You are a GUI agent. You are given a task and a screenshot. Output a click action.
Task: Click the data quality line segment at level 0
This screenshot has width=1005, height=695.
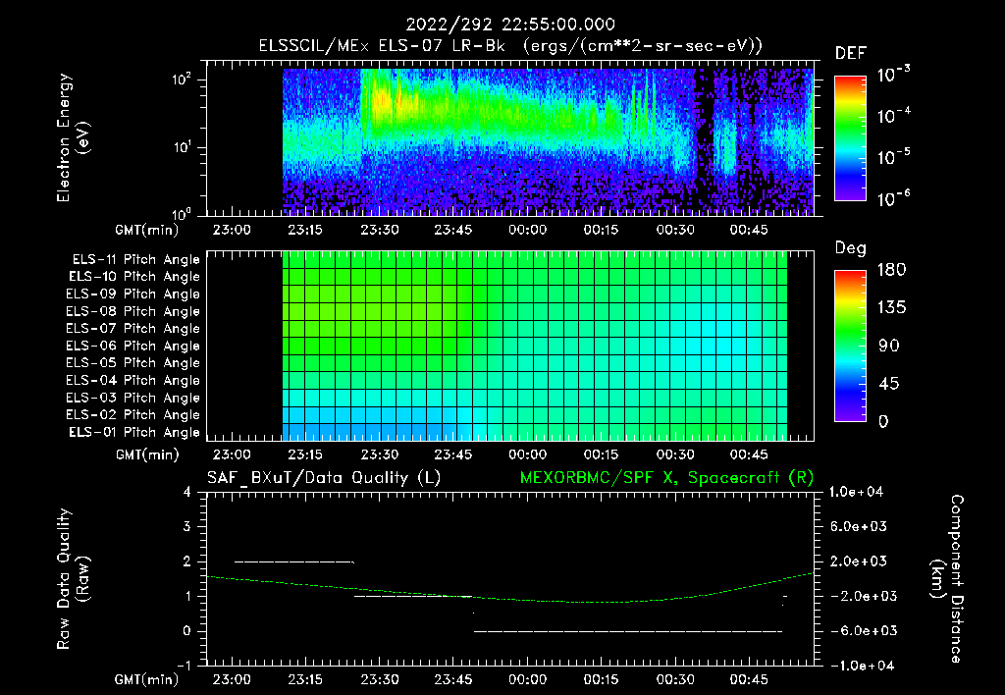click(x=628, y=631)
